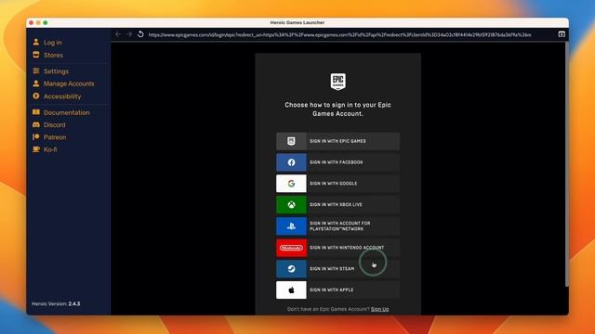Click the Xbox logo icon
Viewport: 595px width, 334px height.
click(x=291, y=205)
